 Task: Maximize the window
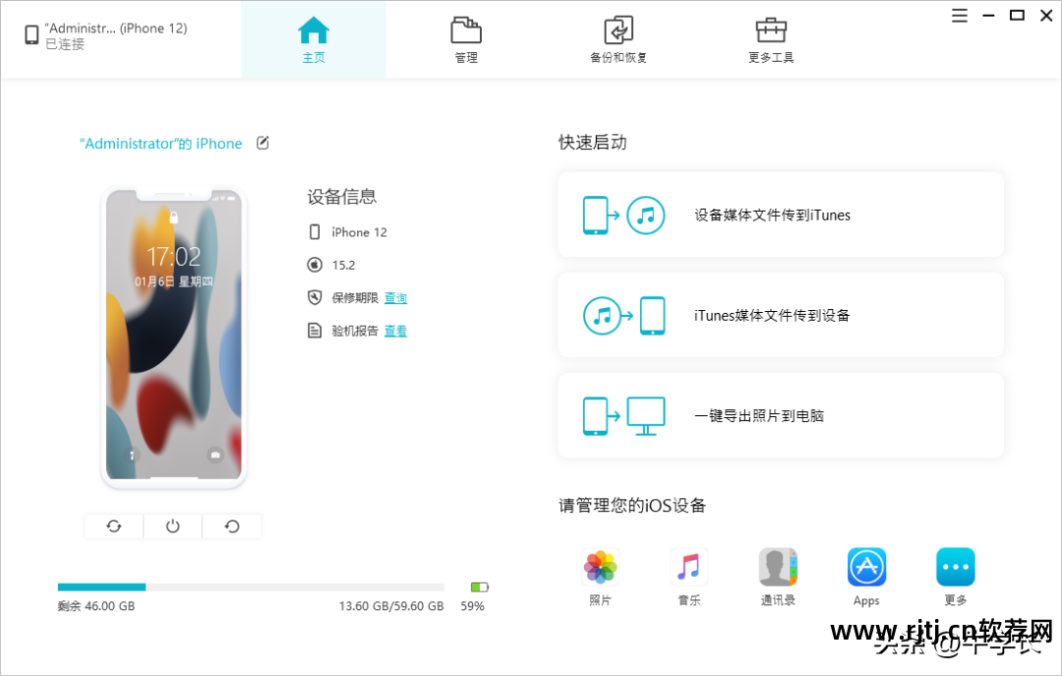[1017, 16]
